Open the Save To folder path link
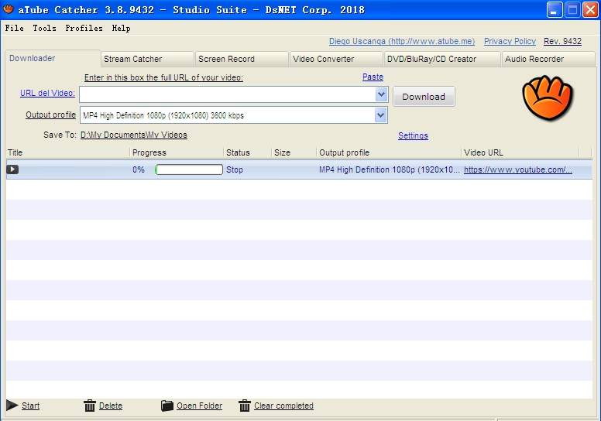 133,135
